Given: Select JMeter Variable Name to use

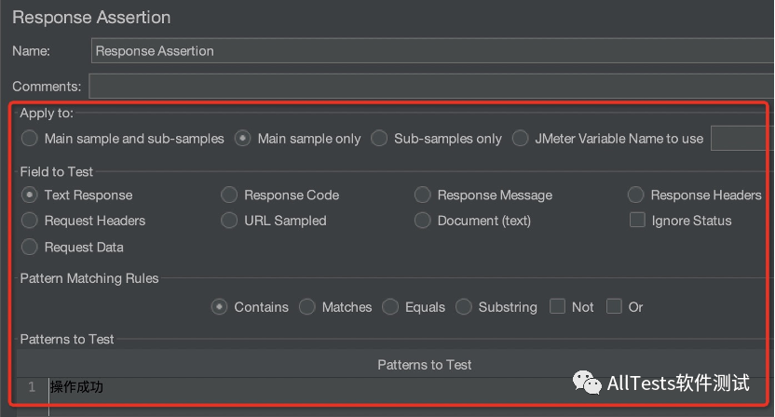Looking at the screenshot, I should 520,139.
